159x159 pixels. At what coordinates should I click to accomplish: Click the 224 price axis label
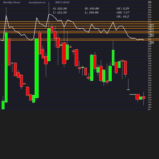click(149, 49)
